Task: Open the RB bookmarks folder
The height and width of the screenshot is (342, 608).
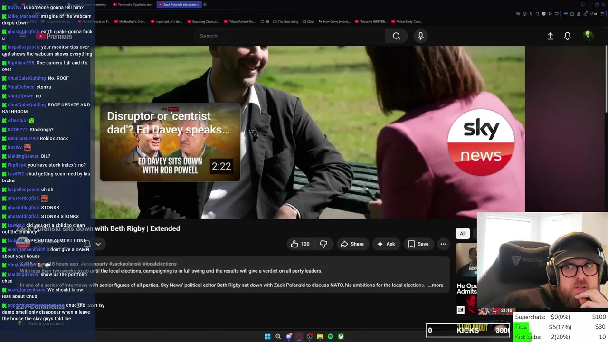Action: (265, 21)
